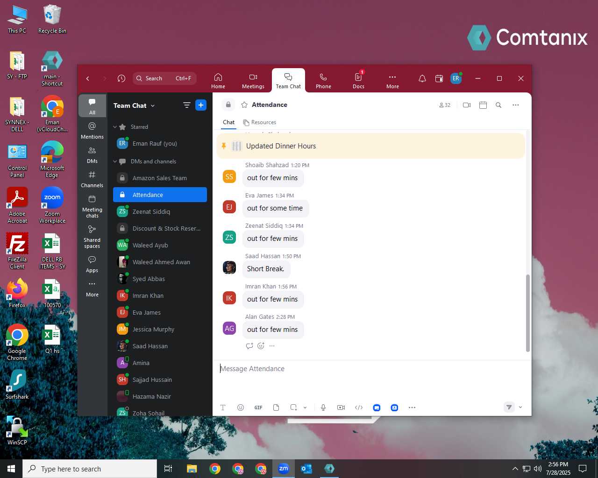598x478 pixels.
Task: Open the Waleed Ahmed Awan chat
Action: 160,262
